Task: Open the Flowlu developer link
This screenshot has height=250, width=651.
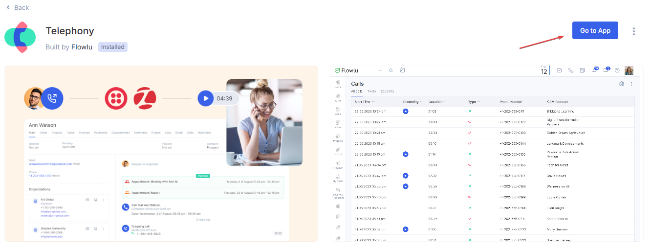Action: pos(82,47)
